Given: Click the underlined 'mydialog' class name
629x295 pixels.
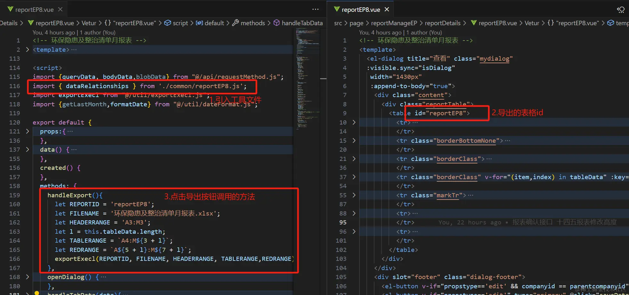Looking at the screenshot, I should click(x=494, y=58).
